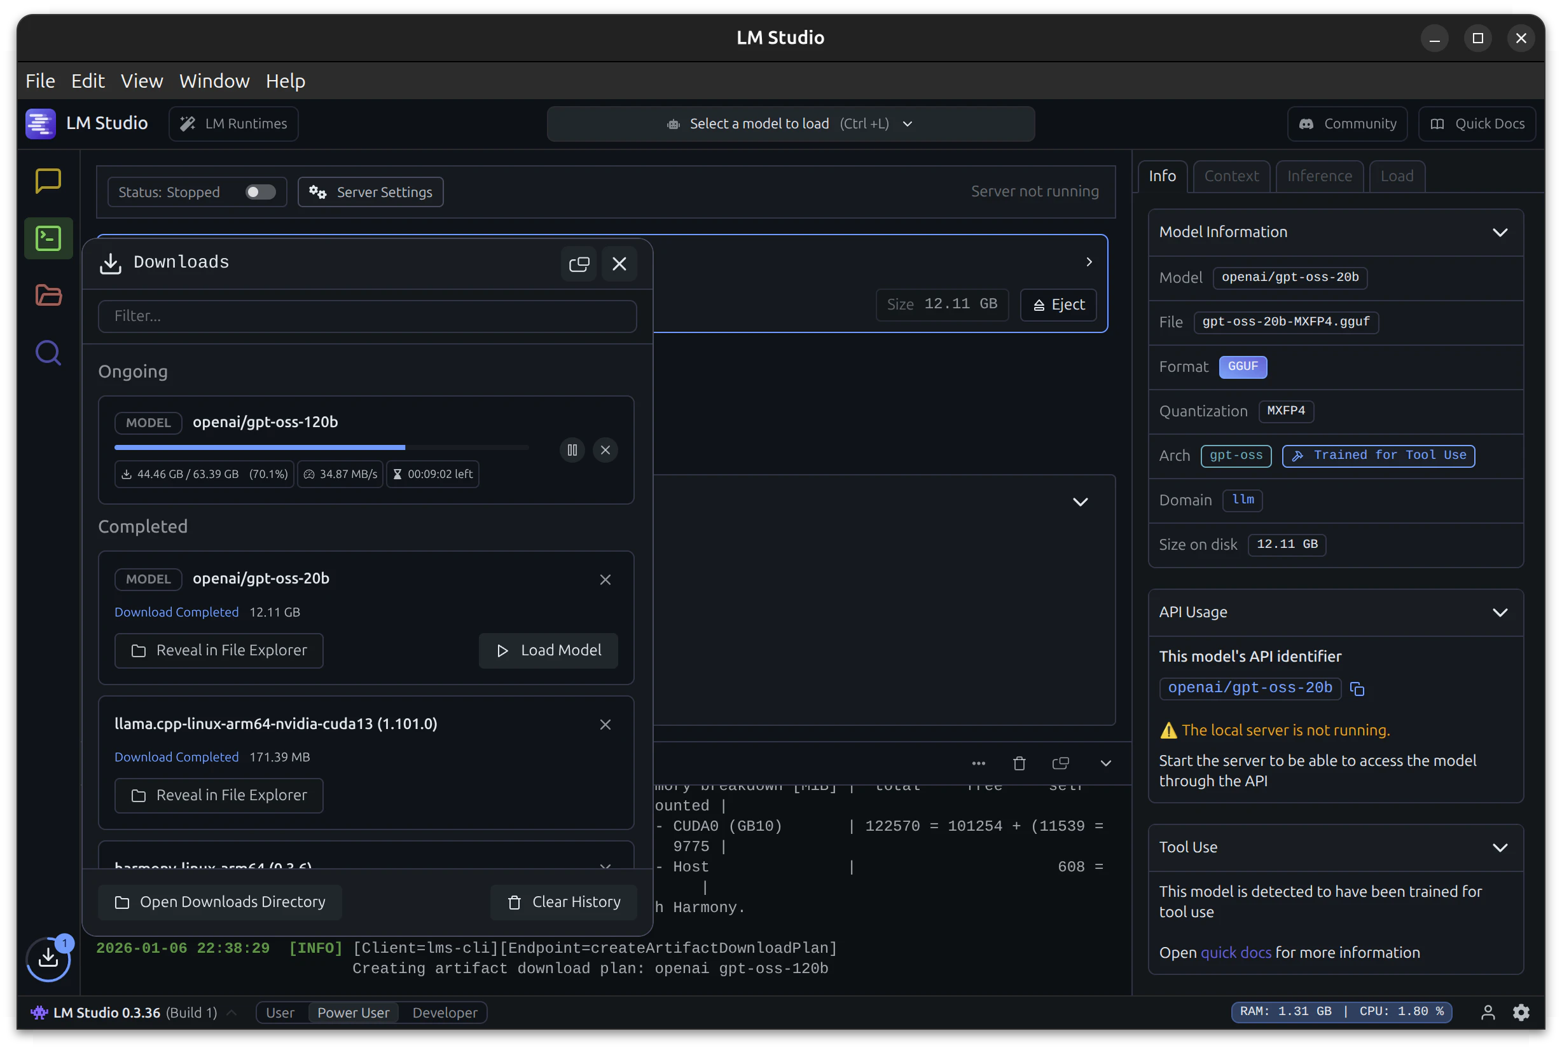Collapse the Tool Use section
Image resolution: width=1562 pixels, height=1050 pixels.
(1500, 847)
